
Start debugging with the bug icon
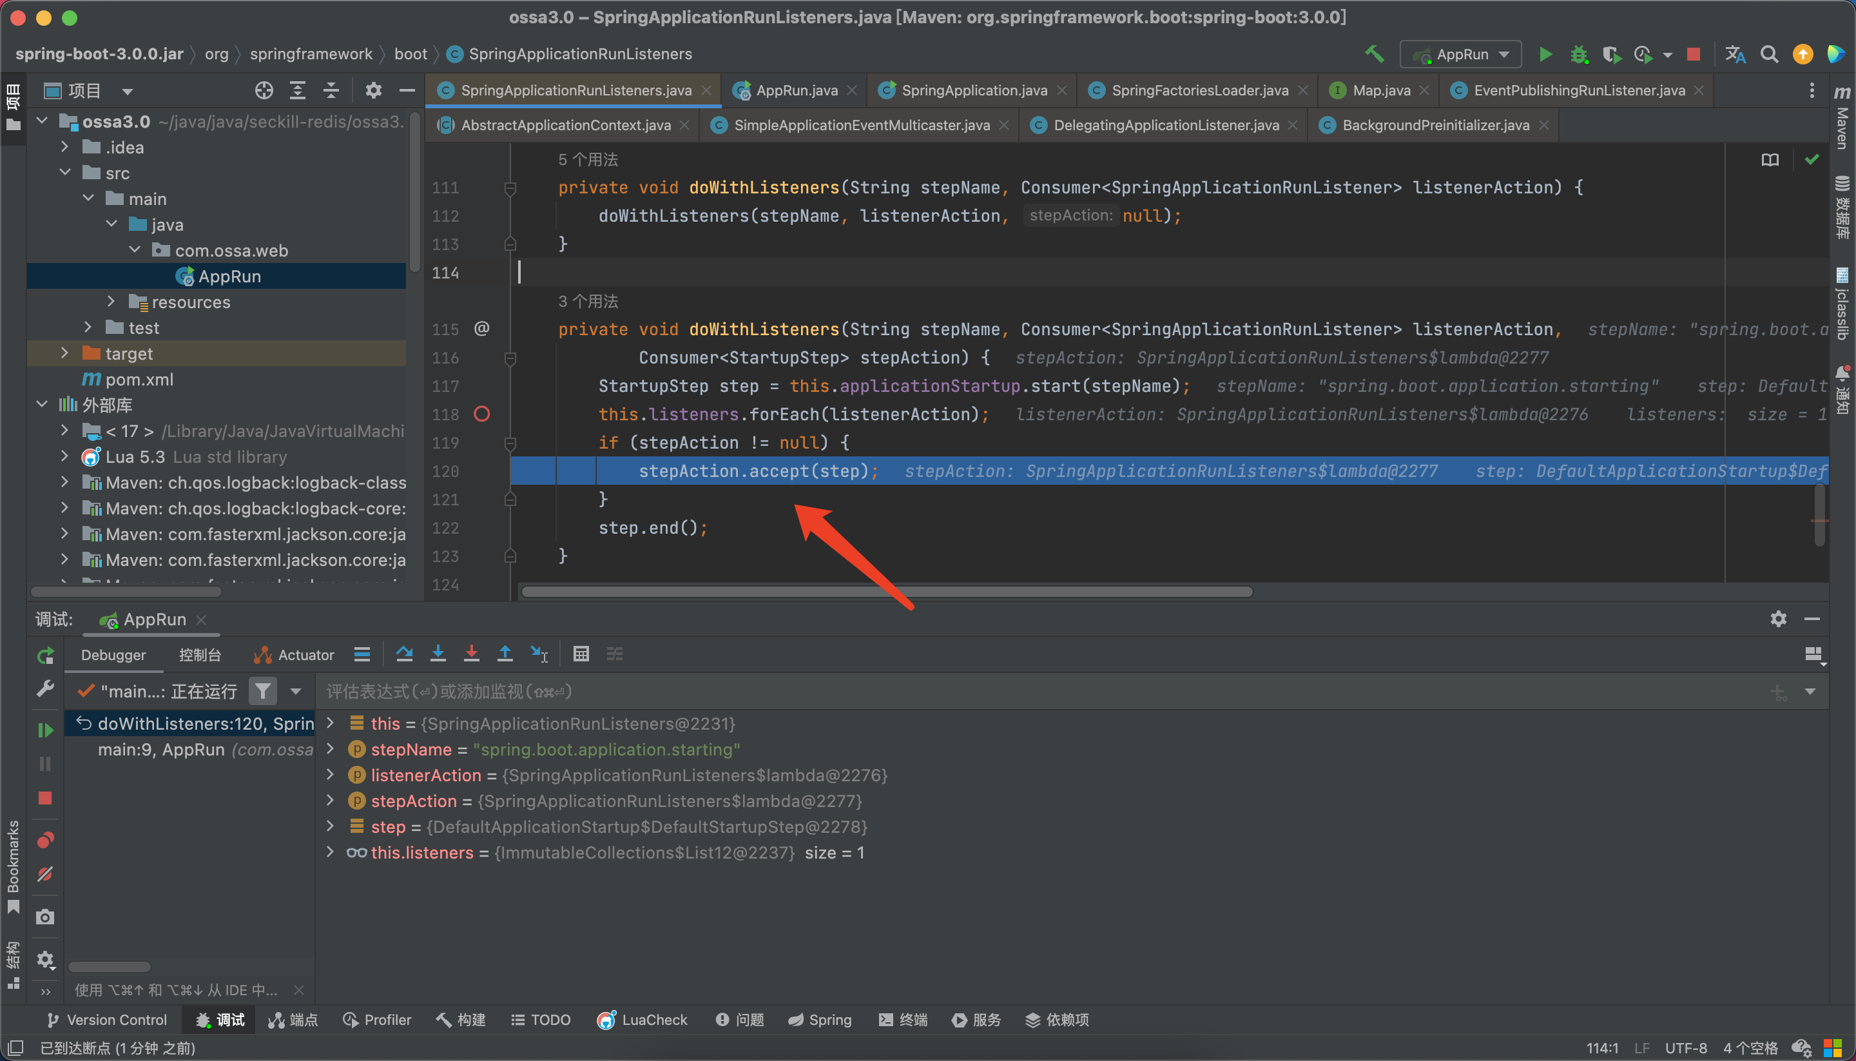(1578, 54)
